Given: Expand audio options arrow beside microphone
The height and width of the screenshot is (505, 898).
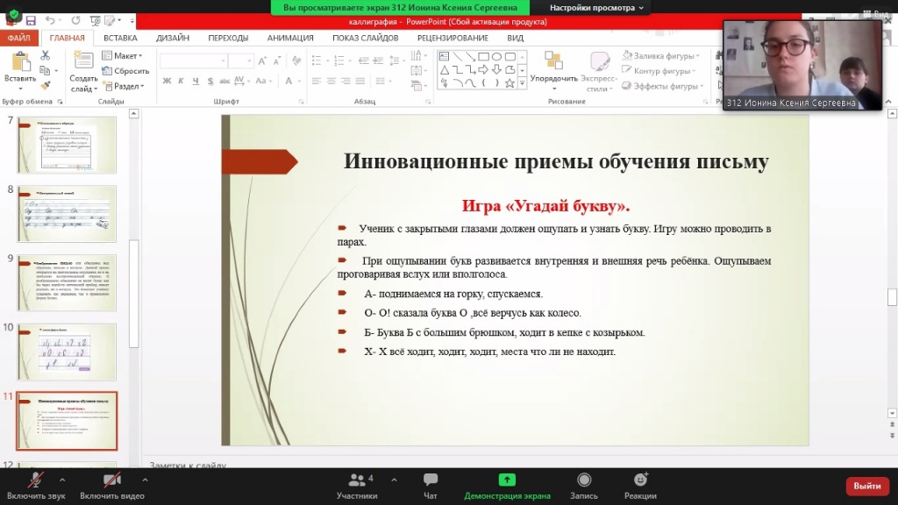Looking at the screenshot, I should [61, 480].
